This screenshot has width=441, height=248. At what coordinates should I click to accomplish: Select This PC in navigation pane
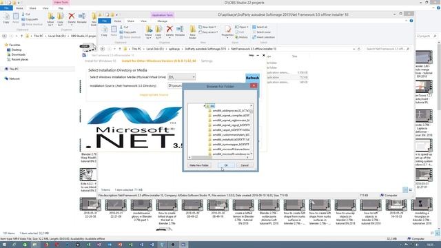pos(14,69)
